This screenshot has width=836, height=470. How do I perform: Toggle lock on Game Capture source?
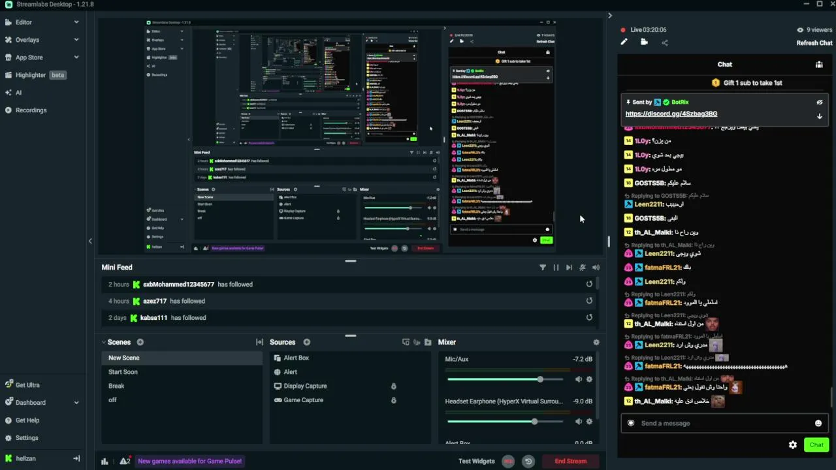click(393, 400)
